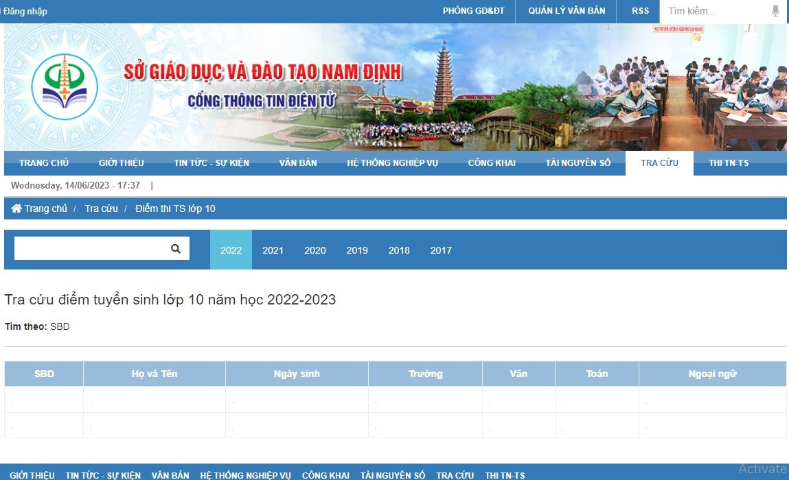Screen dimensions: 789x480
Task: Switch to the 2021 exam year tab
Action: (273, 250)
